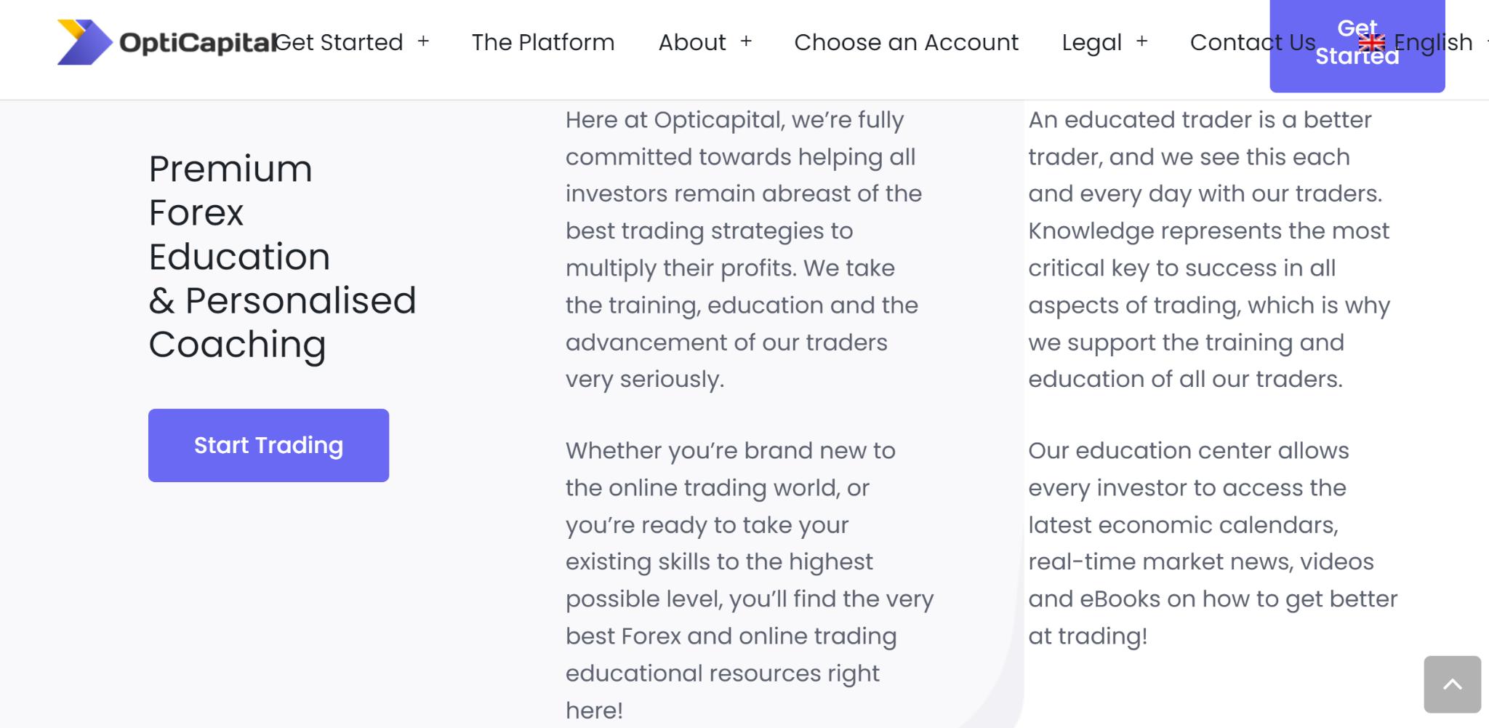Expand the plus beside Get Started menu
This screenshot has width=1489, height=728.
[423, 41]
